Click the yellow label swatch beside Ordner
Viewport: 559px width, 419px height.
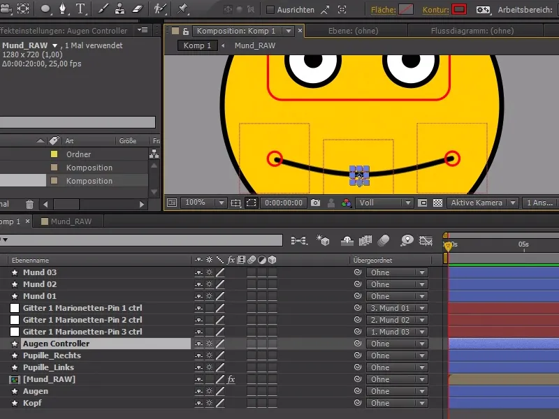click(55, 154)
